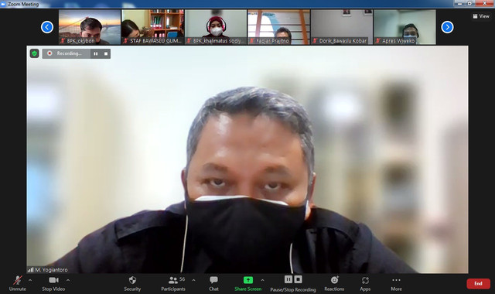The width and height of the screenshot is (495, 294).
Task: Click the participant count 56
Action: [183, 279]
